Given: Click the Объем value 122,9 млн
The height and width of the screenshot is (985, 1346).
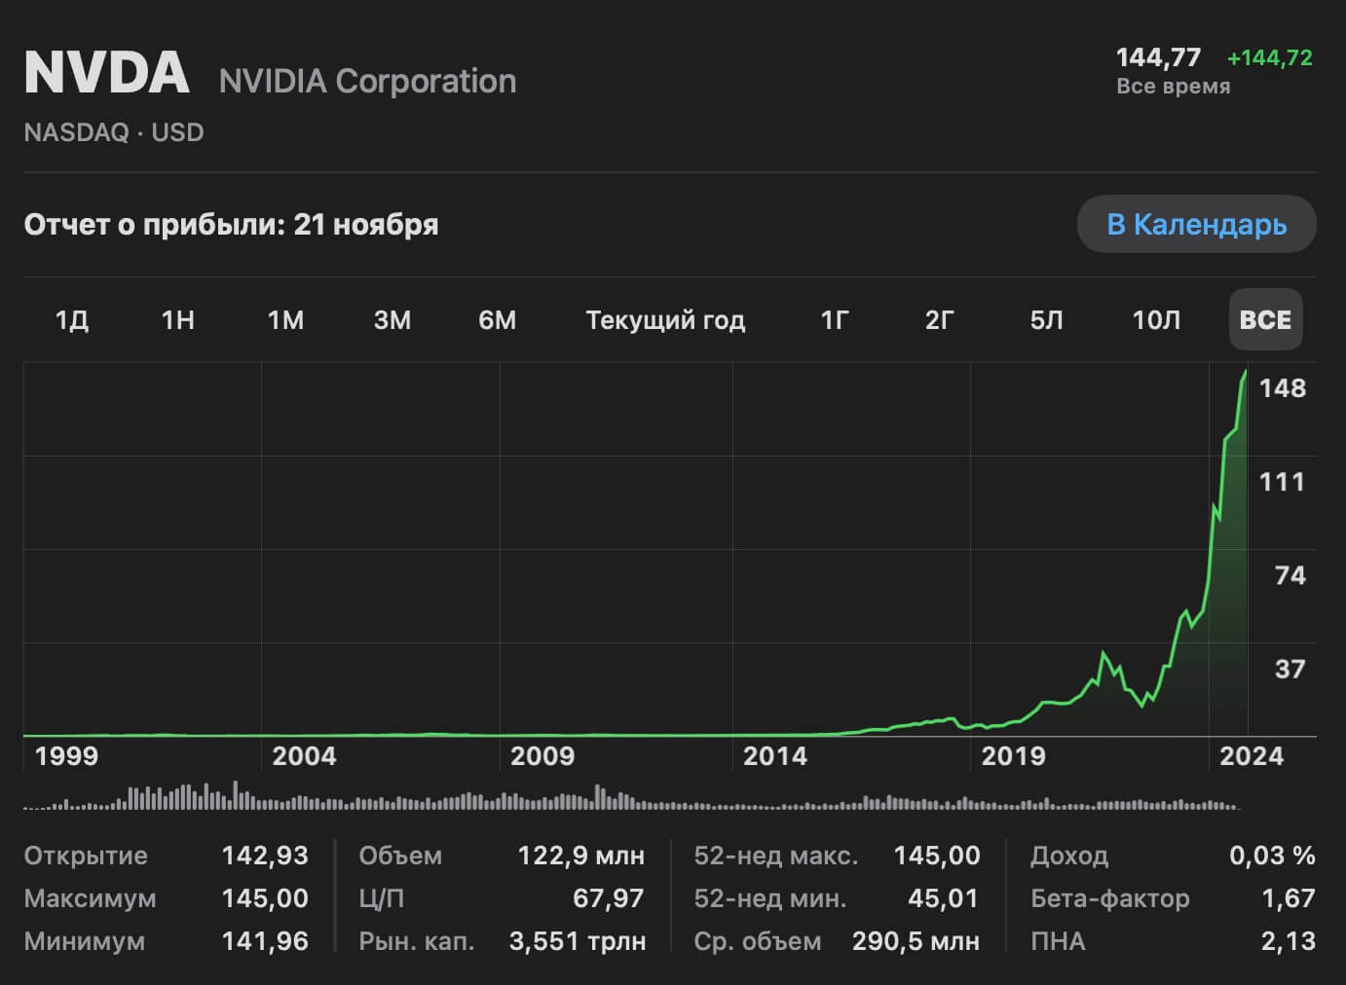Looking at the screenshot, I should [x=580, y=856].
